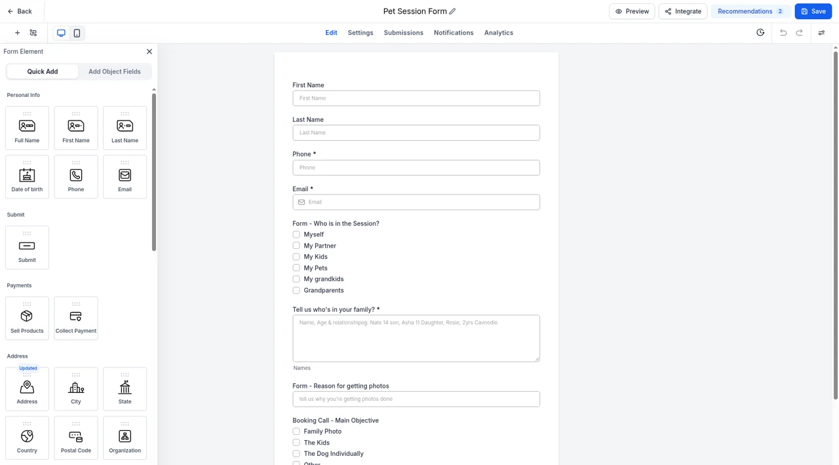Open the Analytics tab
The image size is (839, 465).
click(x=499, y=33)
